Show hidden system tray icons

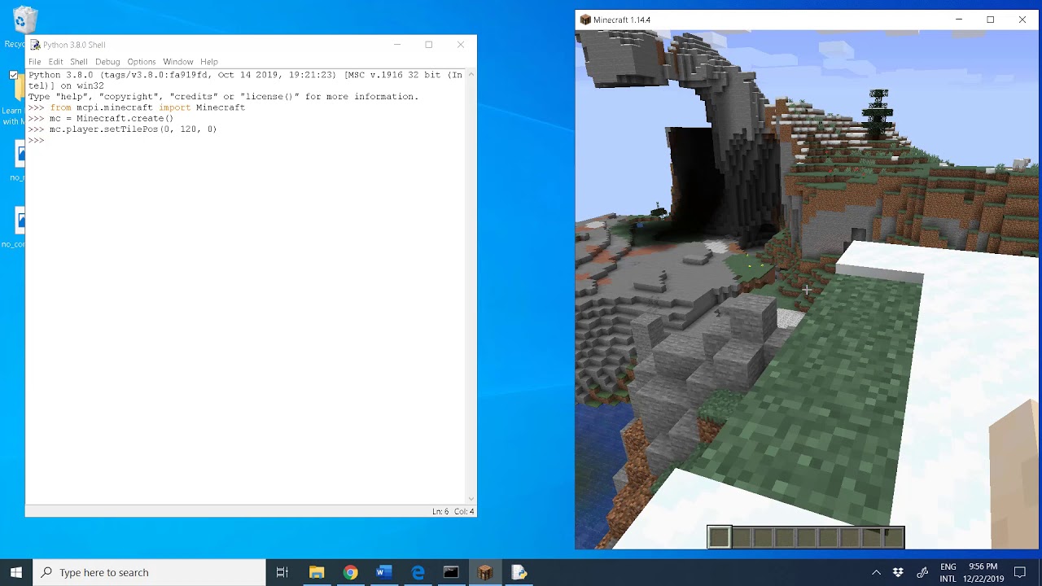point(876,572)
